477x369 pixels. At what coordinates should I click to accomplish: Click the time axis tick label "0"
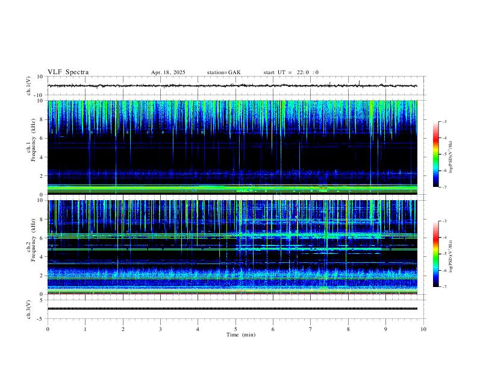click(x=48, y=329)
